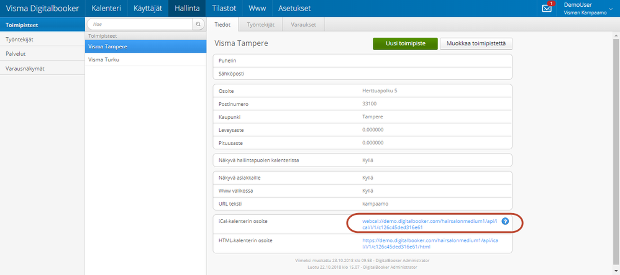The image size is (620, 275).
Task: Click Kyllä next to Näkyvä asiakkaille
Action: click(x=368, y=178)
